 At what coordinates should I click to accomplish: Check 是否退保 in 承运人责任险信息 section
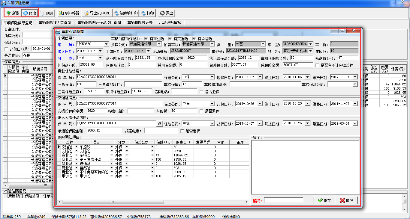pyautogui.click(x=182, y=131)
